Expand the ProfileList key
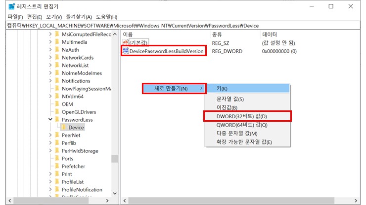 (50, 182)
